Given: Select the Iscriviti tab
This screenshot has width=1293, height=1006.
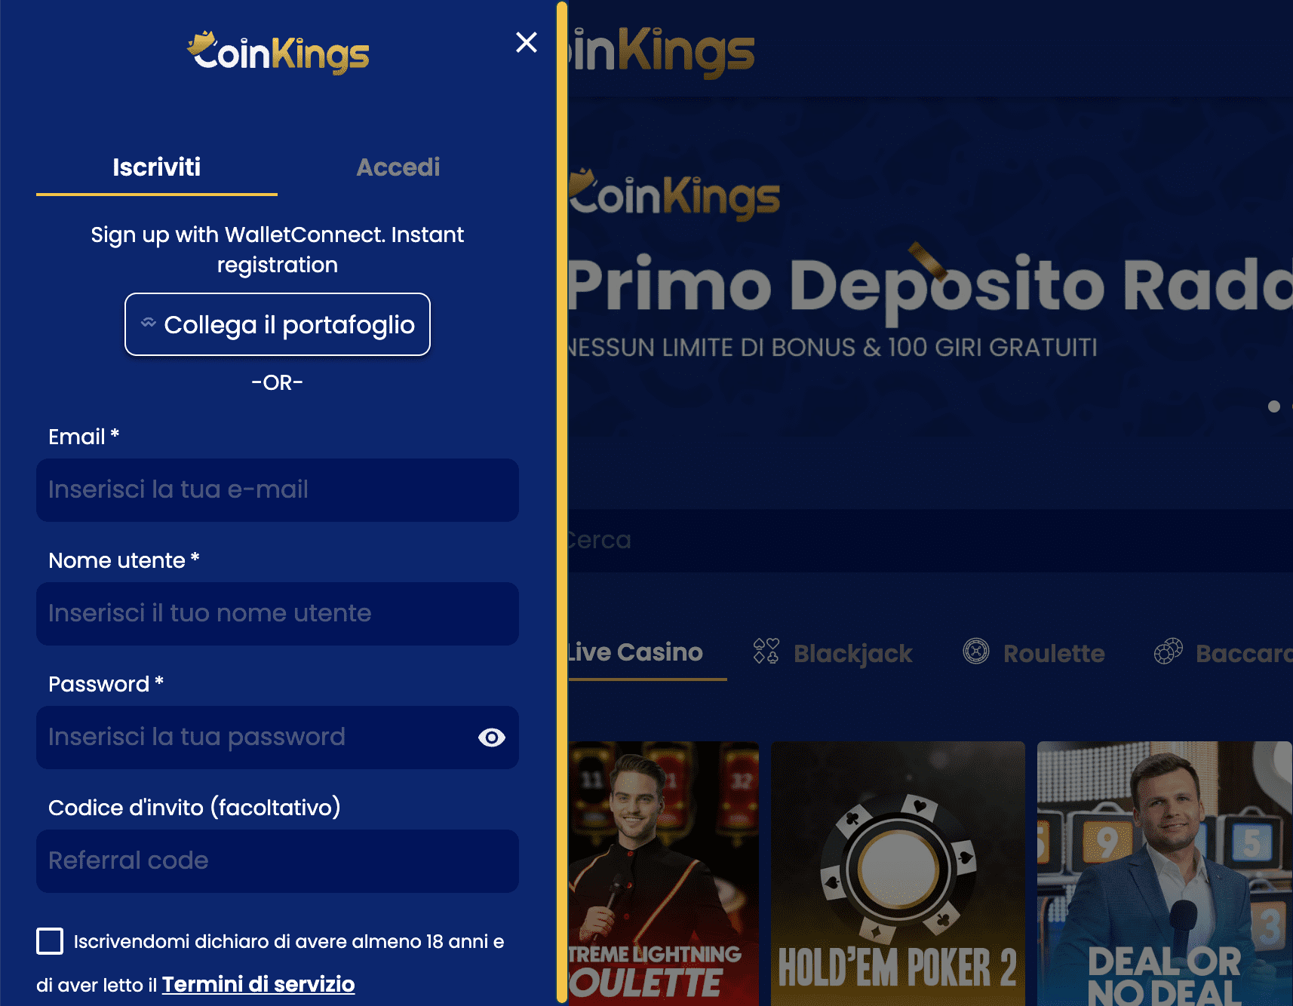Looking at the screenshot, I should tap(155, 167).
